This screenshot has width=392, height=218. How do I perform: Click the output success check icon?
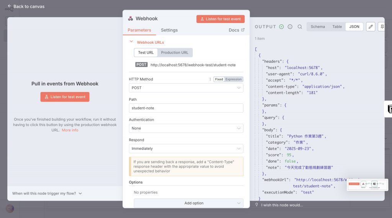[281, 27]
